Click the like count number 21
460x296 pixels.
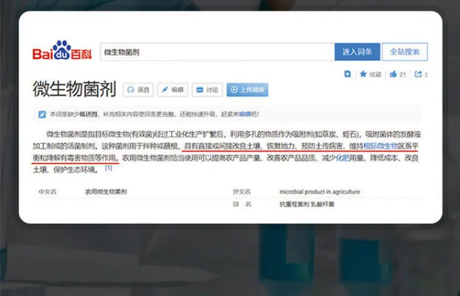tap(402, 74)
